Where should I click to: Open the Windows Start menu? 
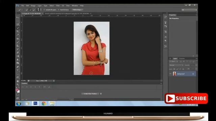click(19, 104)
